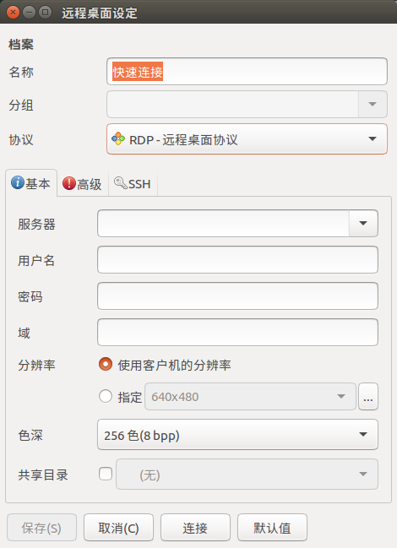Screen dimensions: 397x548
Task: Select 使用客户机的分辨率 radio button
Action: pyautogui.click(x=106, y=364)
